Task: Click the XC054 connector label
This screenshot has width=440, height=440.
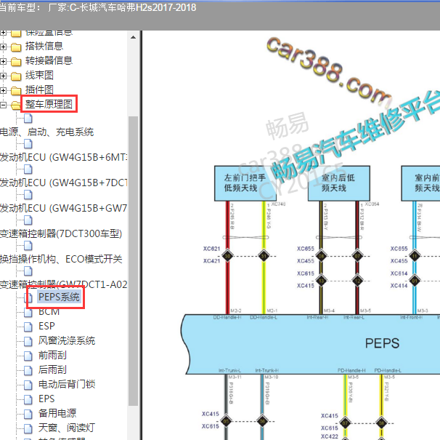Action: (372, 204)
